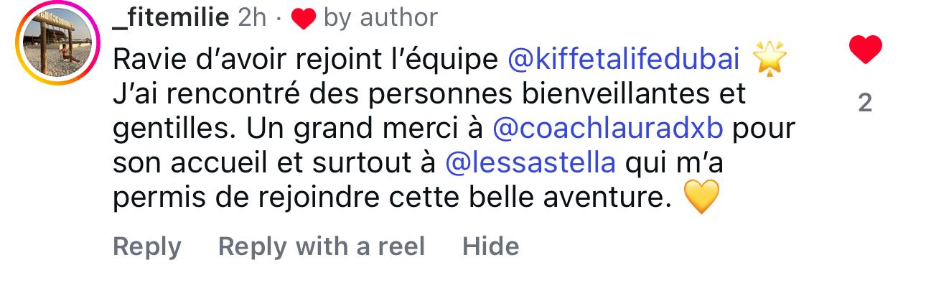
Task: Go to the @lessastella mention
Action: [x=530, y=163]
